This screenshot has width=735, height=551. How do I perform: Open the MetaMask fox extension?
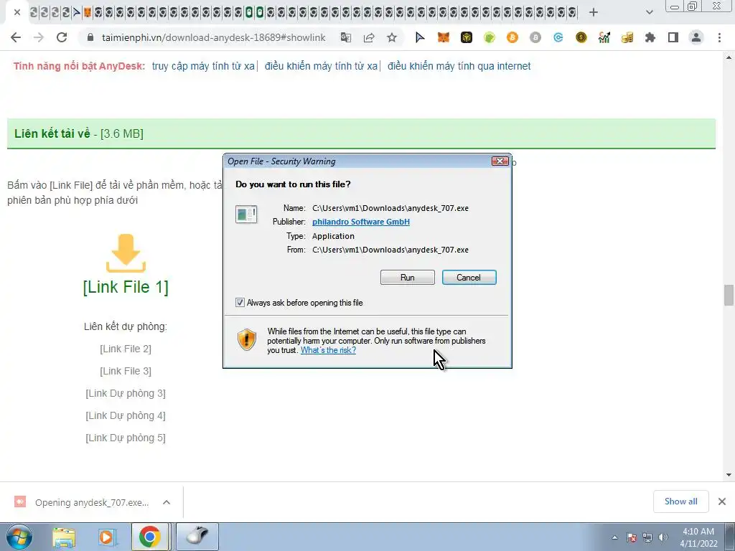443,37
